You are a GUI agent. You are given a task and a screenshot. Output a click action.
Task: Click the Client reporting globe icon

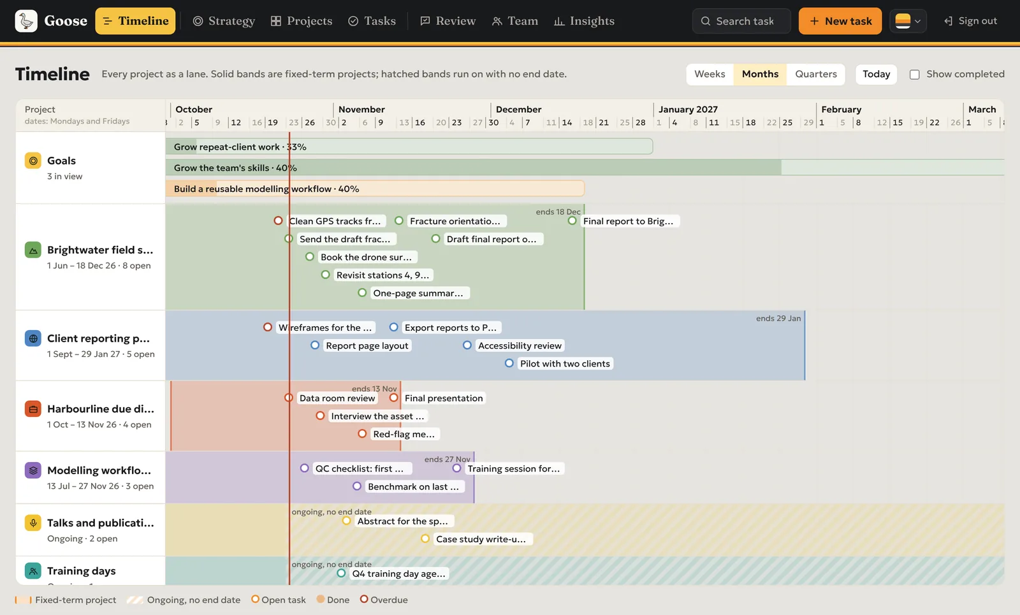click(33, 338)
